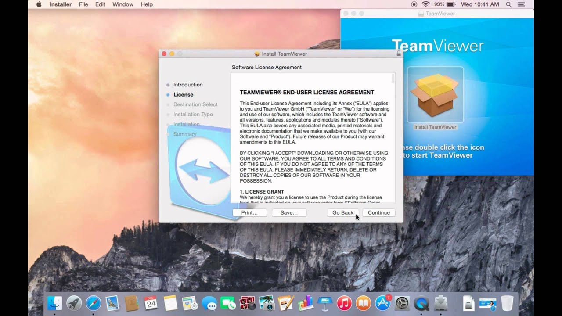This screenshot has width=562, height=316.
Task: Open App Store icon with badge
Action: pyautogui.click(x=383, y=303)
